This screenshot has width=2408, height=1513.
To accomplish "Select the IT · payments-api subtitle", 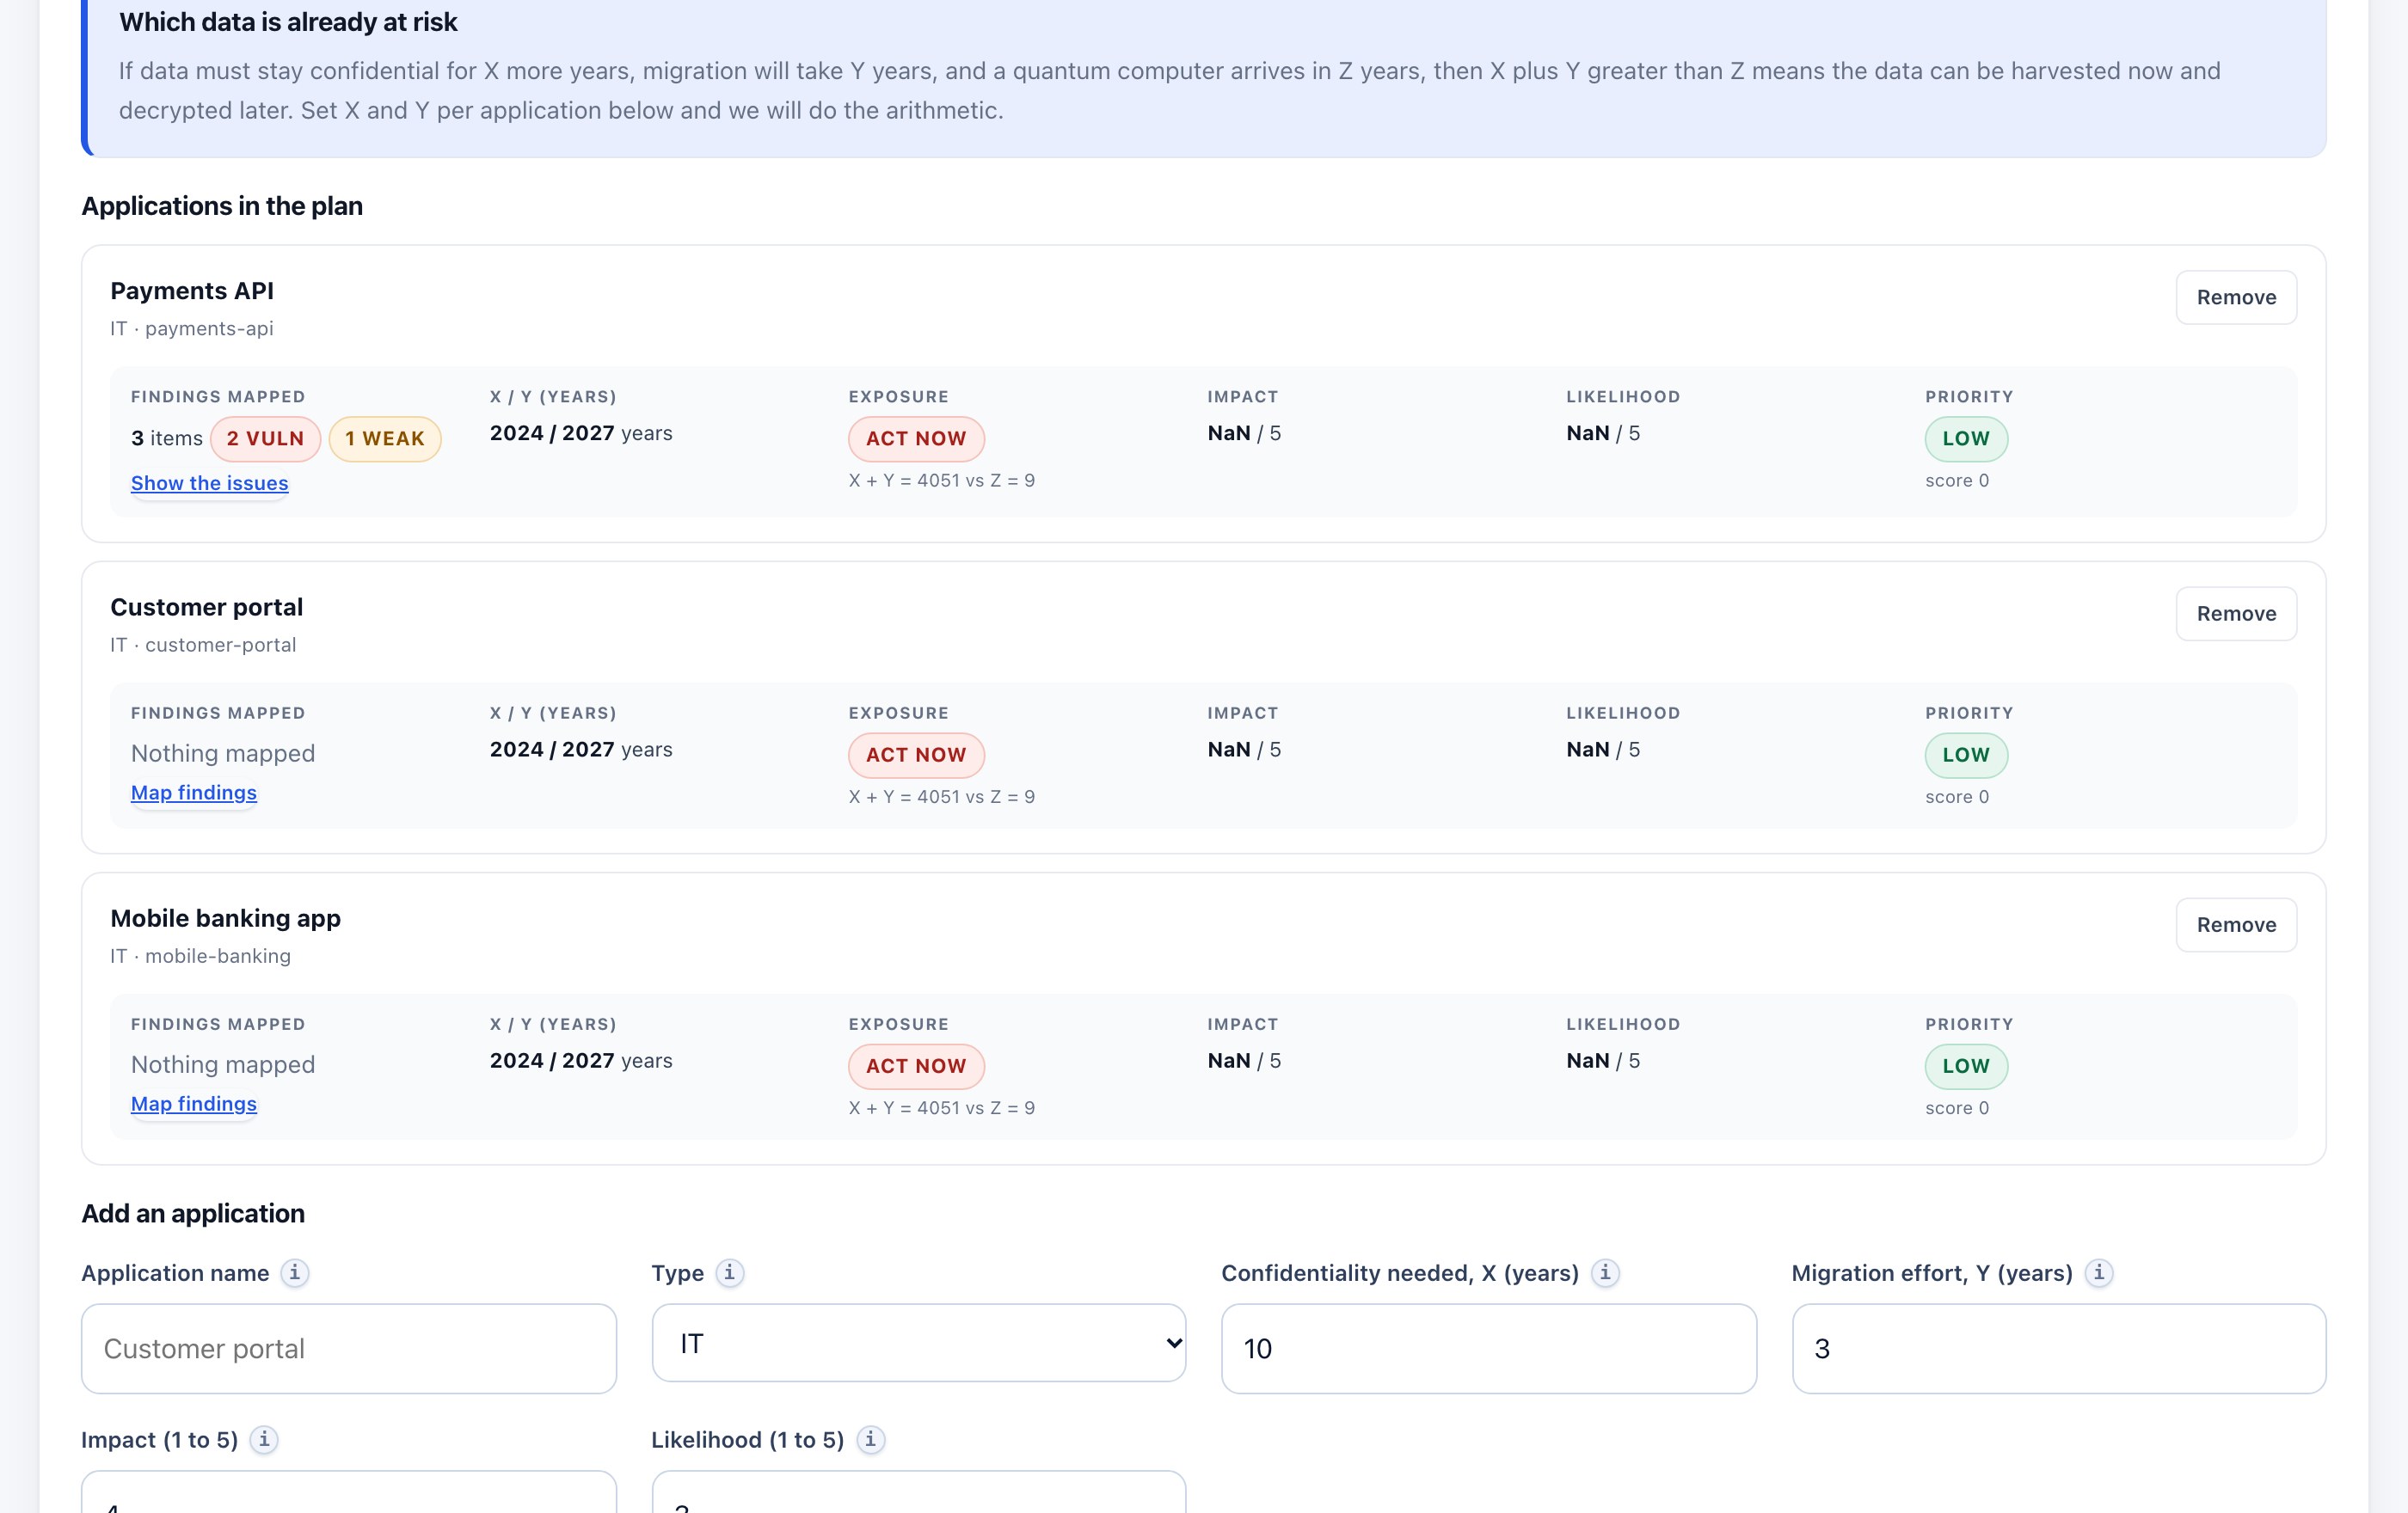I will 192,328.
